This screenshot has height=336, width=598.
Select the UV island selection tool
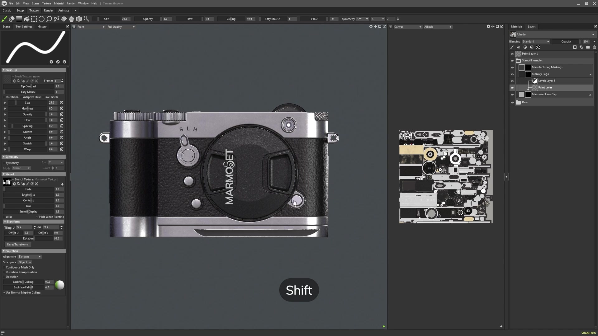(x=64, y=19)
